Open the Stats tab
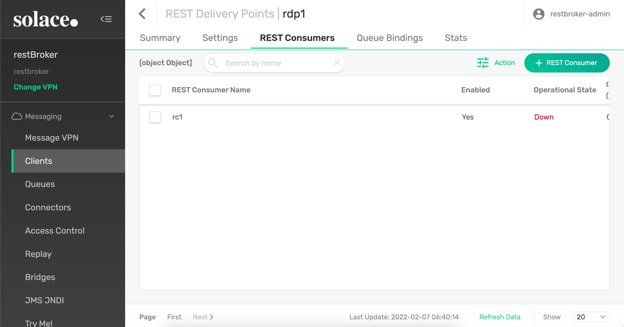The image size is (624, 327). click(x=456, y=38)
